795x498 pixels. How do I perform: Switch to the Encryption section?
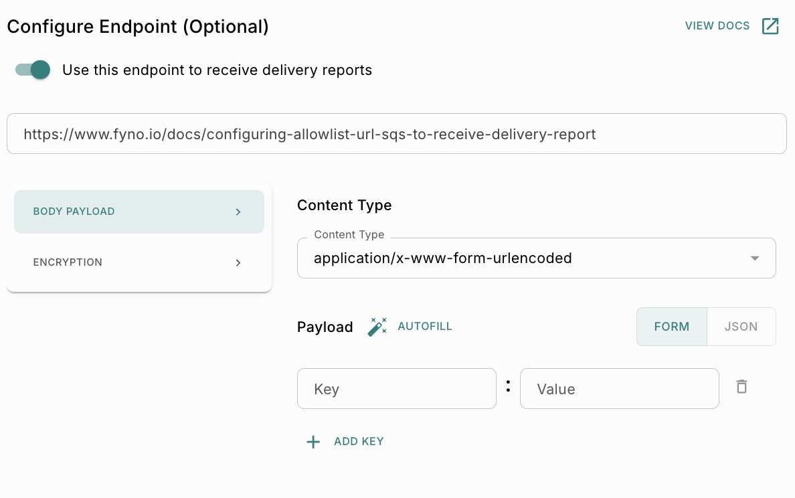click(x=139, y=262)
